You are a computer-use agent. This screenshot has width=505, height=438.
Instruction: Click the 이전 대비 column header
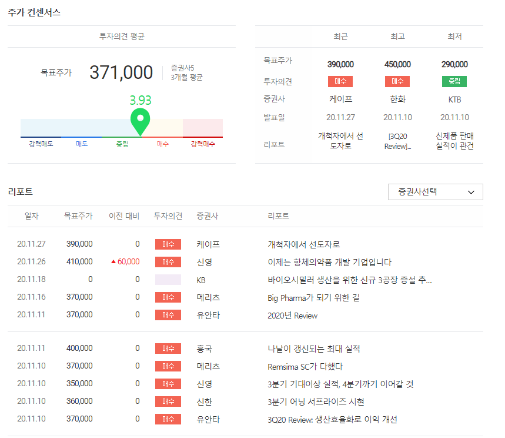point(124,216)
